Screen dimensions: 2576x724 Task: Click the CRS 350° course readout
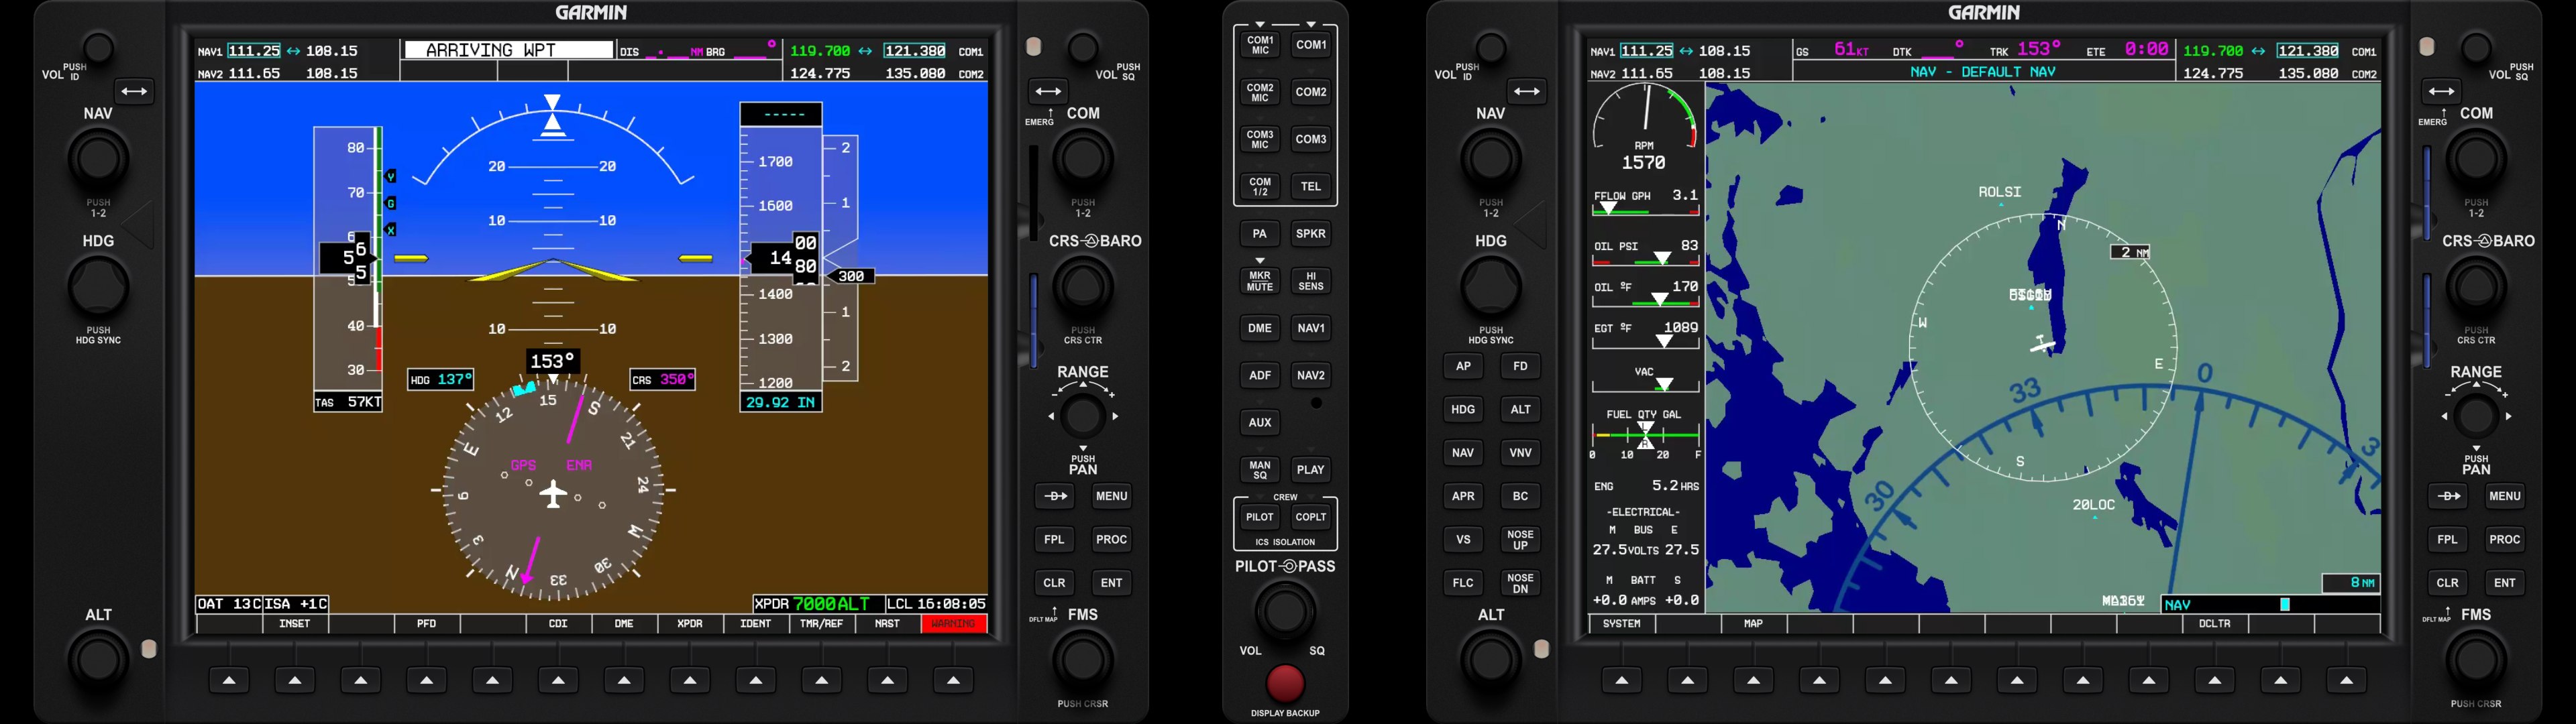point(662,380)
